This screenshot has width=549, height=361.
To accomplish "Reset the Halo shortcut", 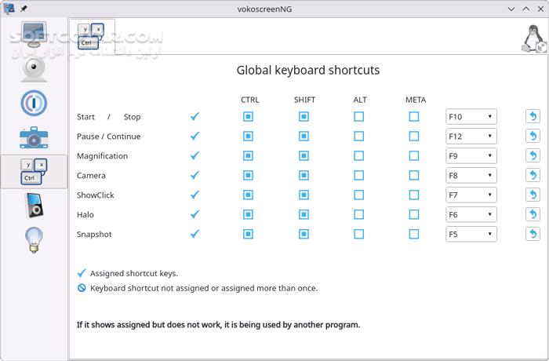I will pos(533,214).
